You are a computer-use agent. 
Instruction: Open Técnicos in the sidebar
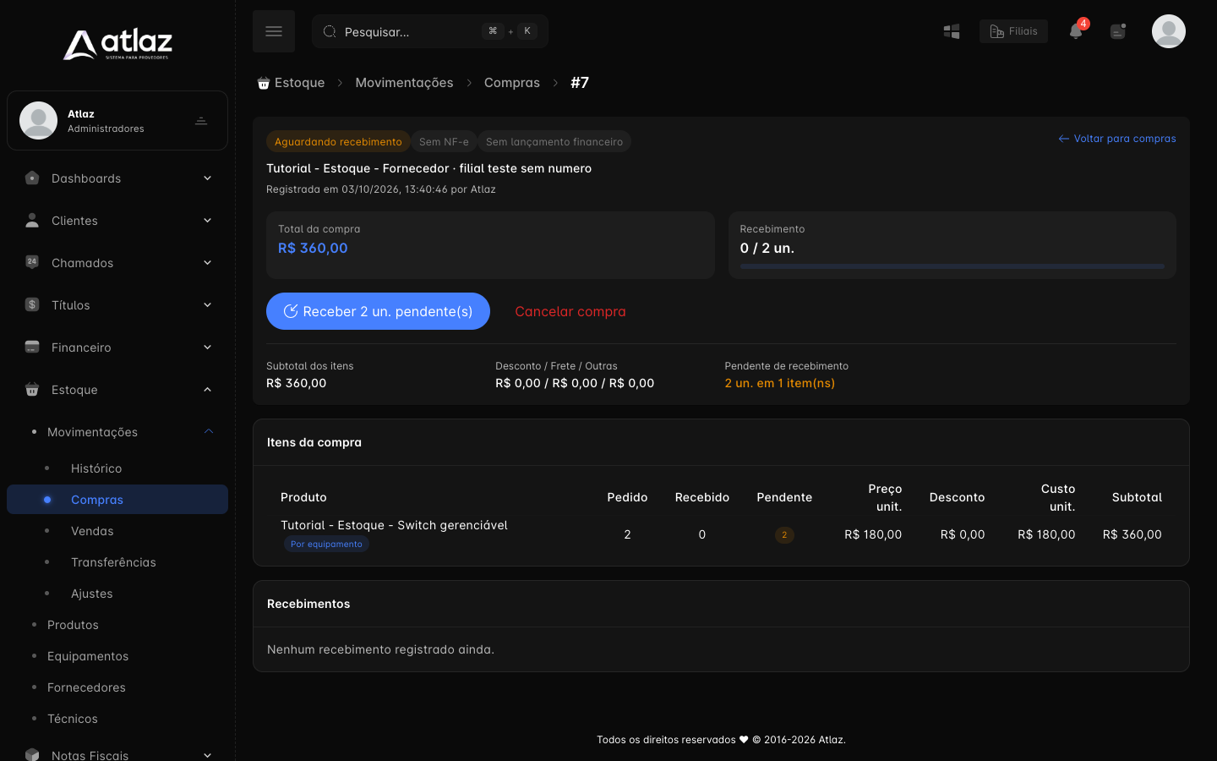[x=73, y=719]
